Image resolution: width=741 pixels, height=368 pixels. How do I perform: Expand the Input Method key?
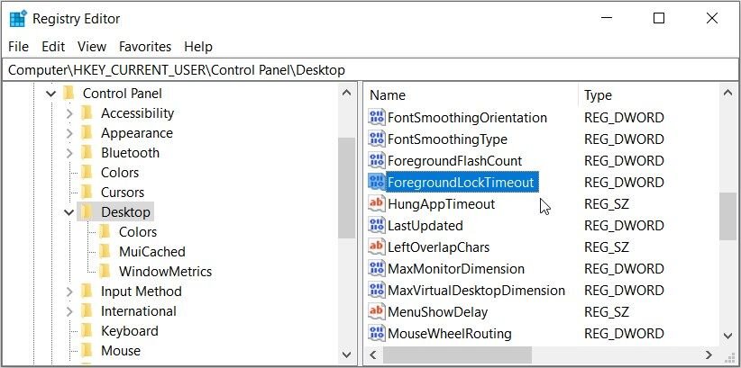(69, 292)
